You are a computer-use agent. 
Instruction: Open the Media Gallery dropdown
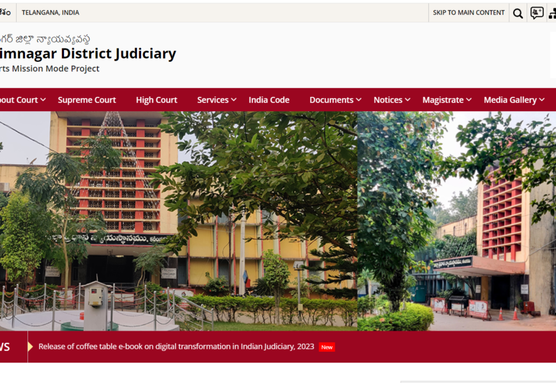pos(513,100)
